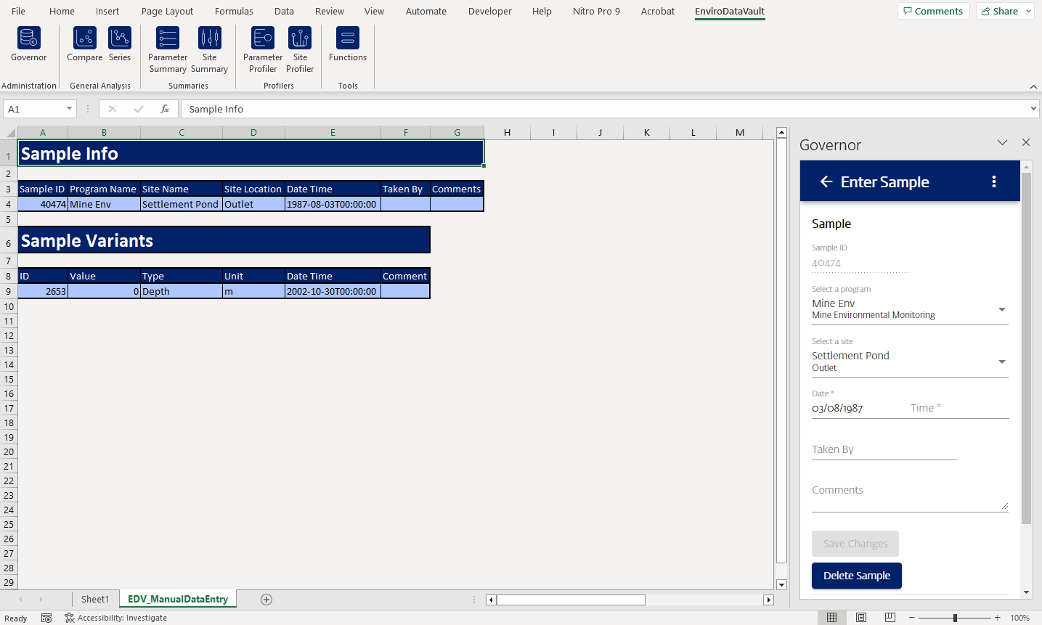Open the Comments button
Image resolution: width=1042 pixels, height=625 pixels.
tap(933, 11)
